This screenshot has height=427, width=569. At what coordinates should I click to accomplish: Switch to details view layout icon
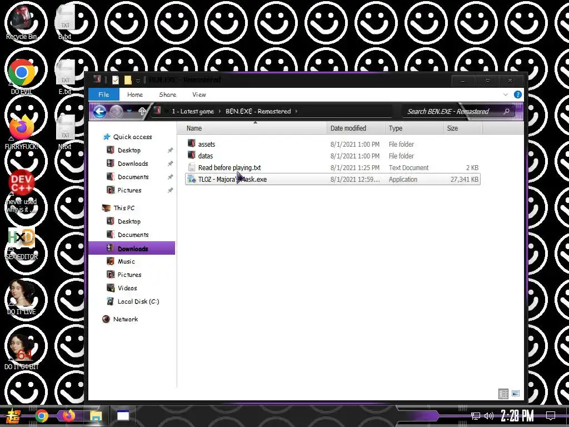tap(503, 394)
